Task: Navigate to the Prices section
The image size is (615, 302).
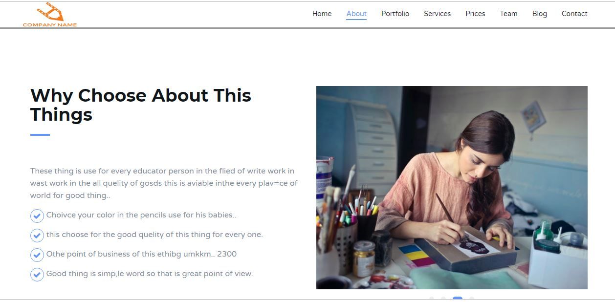Action: [x=475, y=14]
